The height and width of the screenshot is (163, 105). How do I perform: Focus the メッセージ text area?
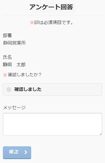(x=52, y=124)
